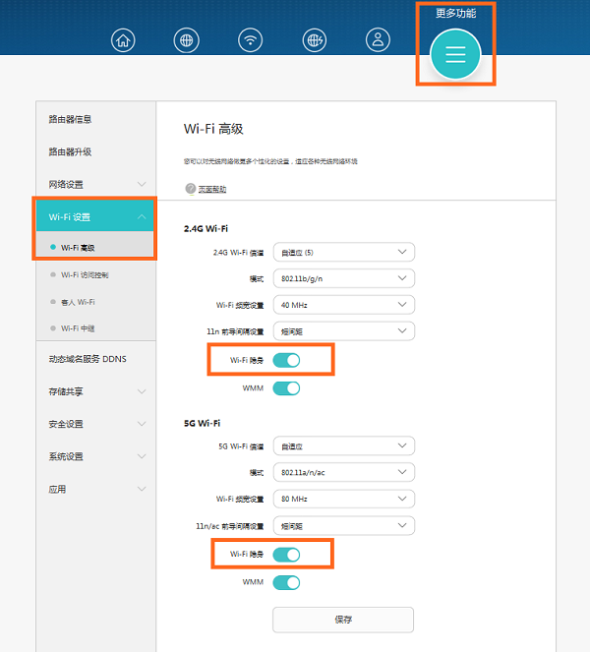This screenshot has height=652, width=590.
Task: Open the 802.11b/g/n mode dropdown
Action: 343,278
